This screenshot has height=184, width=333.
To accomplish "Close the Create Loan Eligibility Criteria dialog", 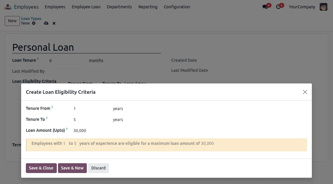I will pyautogui.click(x=305, y=92).
